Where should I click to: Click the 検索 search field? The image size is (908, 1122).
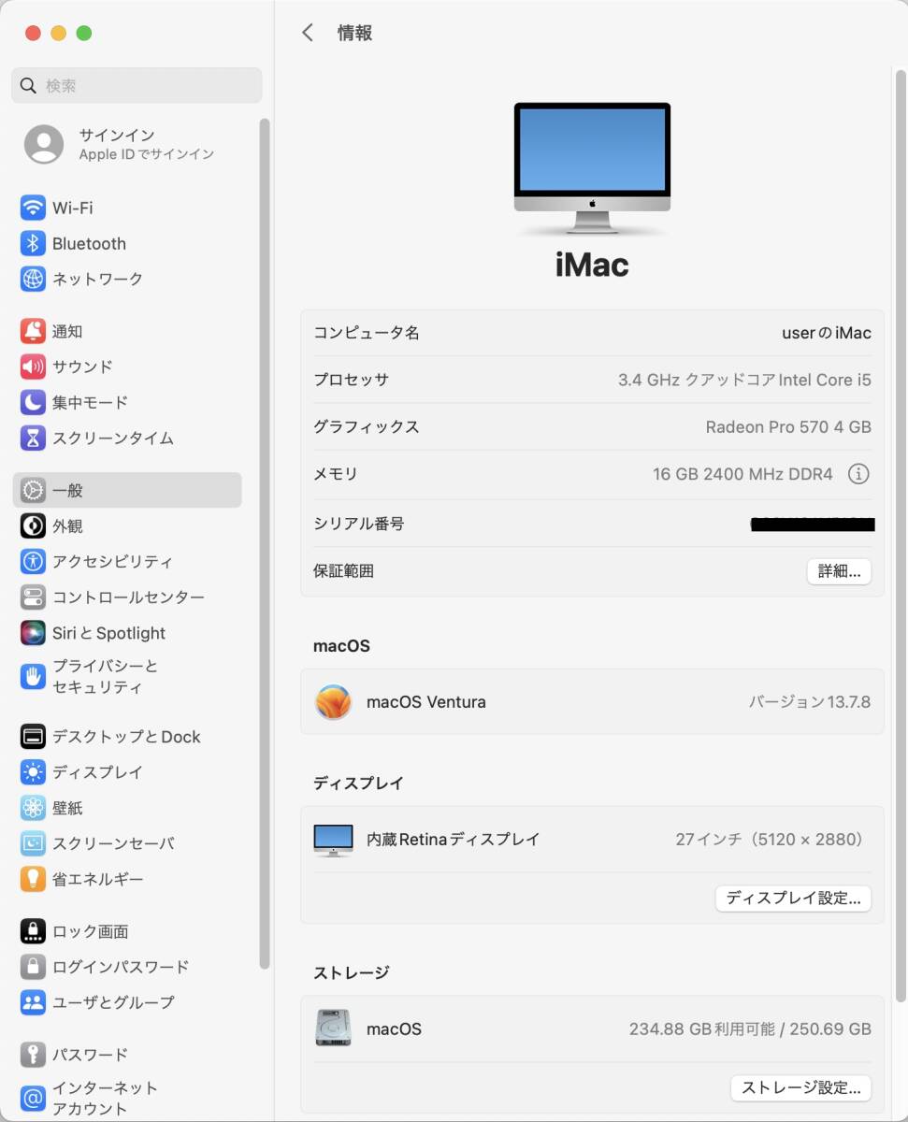coord(137,85)
